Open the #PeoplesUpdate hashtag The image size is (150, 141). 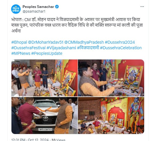click(47, 53)
